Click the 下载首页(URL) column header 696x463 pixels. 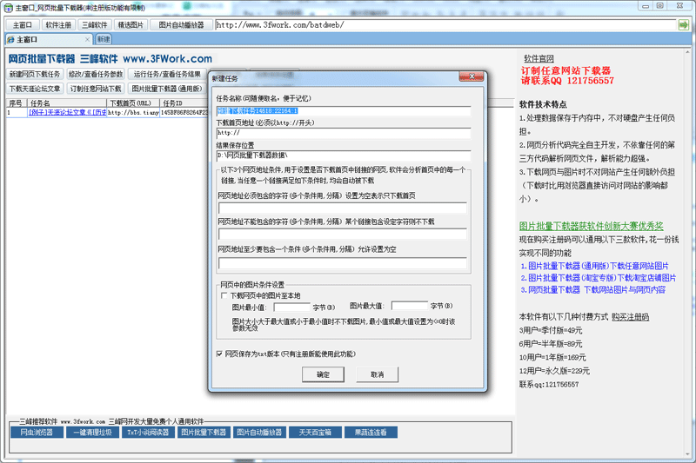133,103
